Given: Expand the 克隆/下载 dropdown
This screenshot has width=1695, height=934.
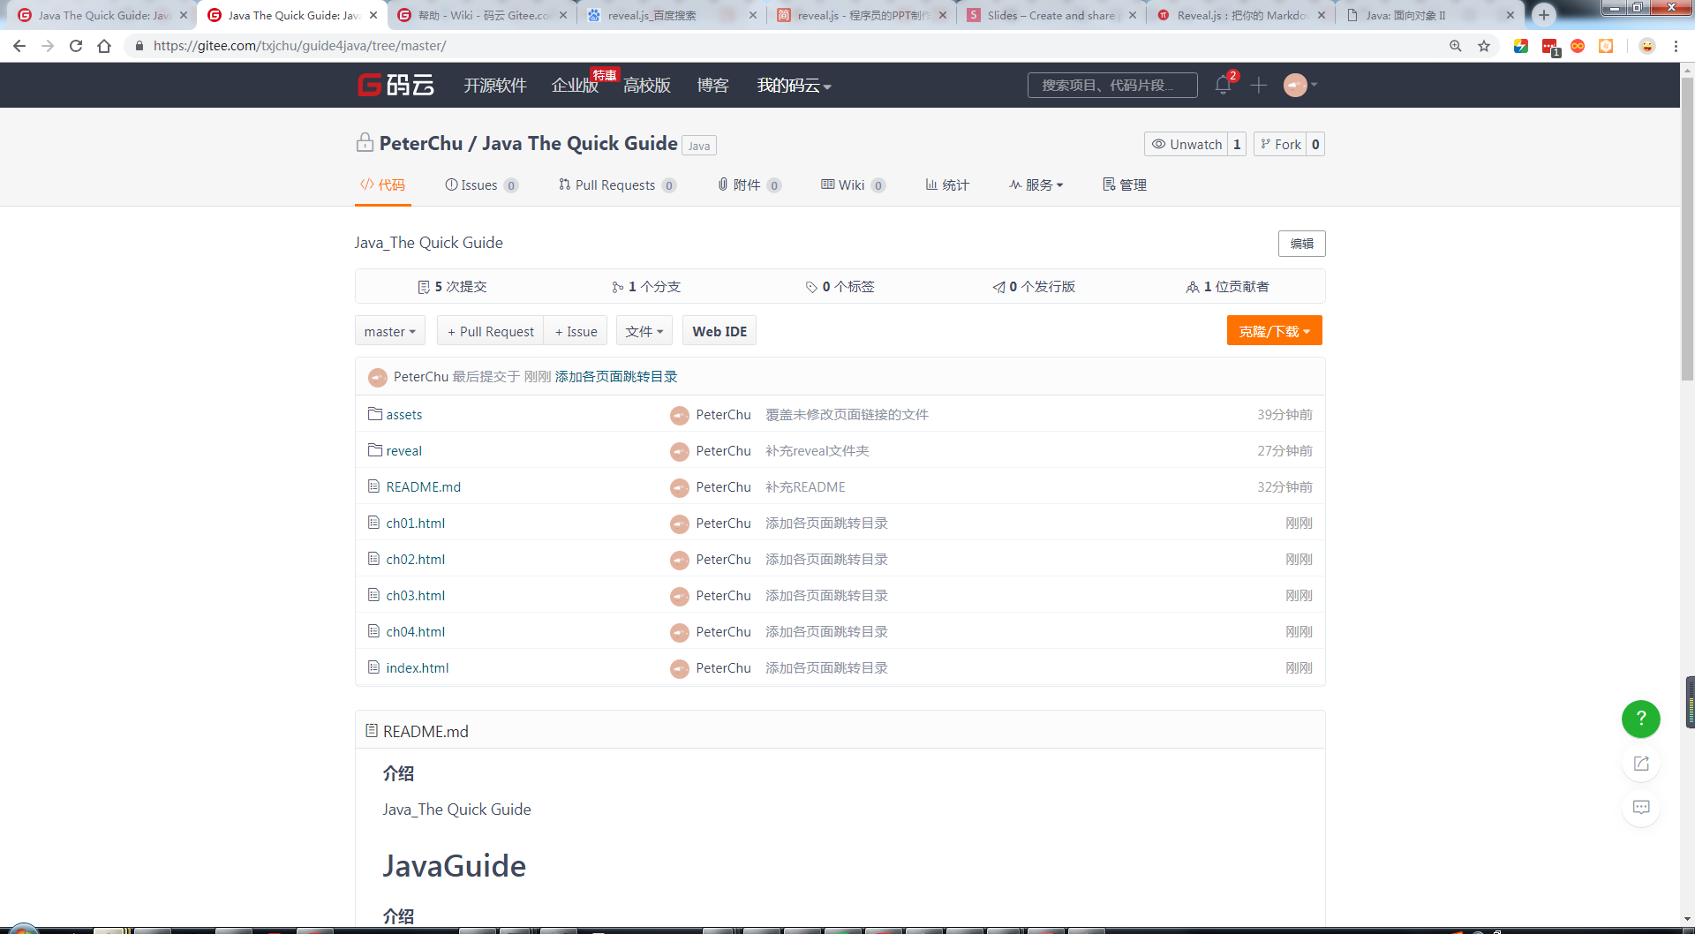Looking at the screenshot, I should coord(1274,330).
